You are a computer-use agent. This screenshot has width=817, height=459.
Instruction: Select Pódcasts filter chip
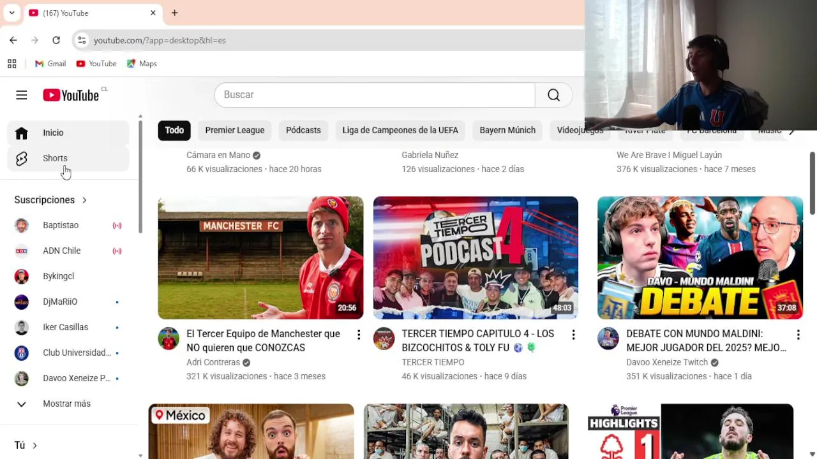coord(303,130)
